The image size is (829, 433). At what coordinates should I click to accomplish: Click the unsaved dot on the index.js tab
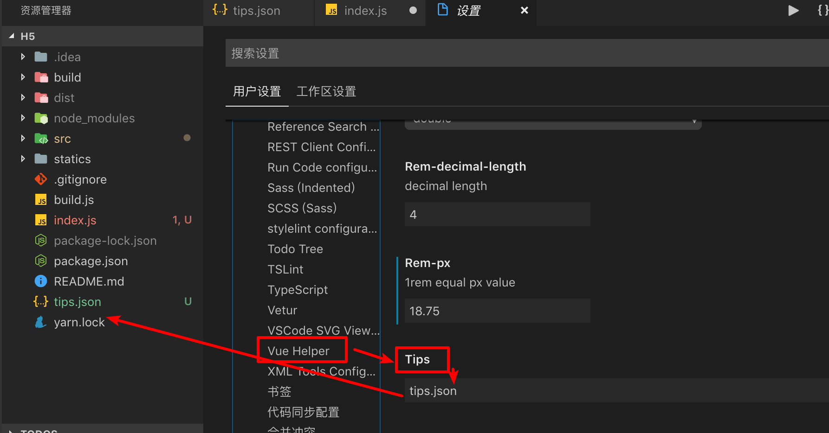point(413,10)
